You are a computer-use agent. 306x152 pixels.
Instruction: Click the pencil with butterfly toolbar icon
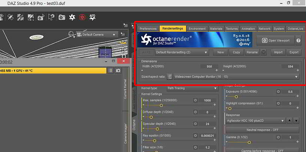point(10,17)
